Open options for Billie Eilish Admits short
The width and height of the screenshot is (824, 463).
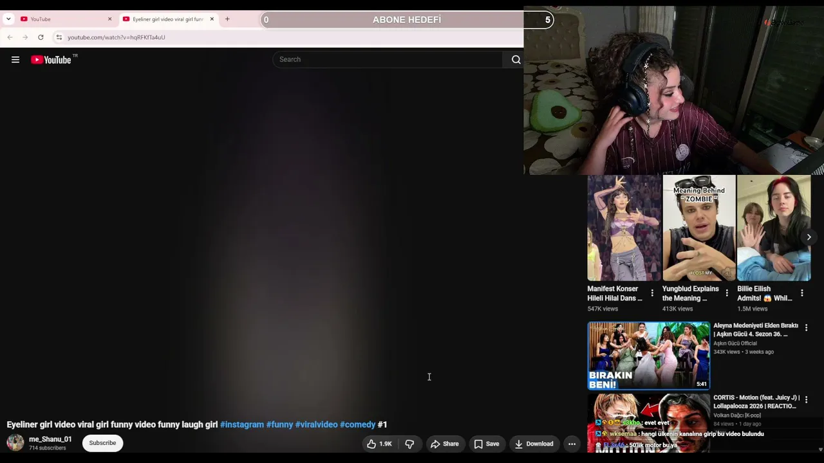(801, 293)
